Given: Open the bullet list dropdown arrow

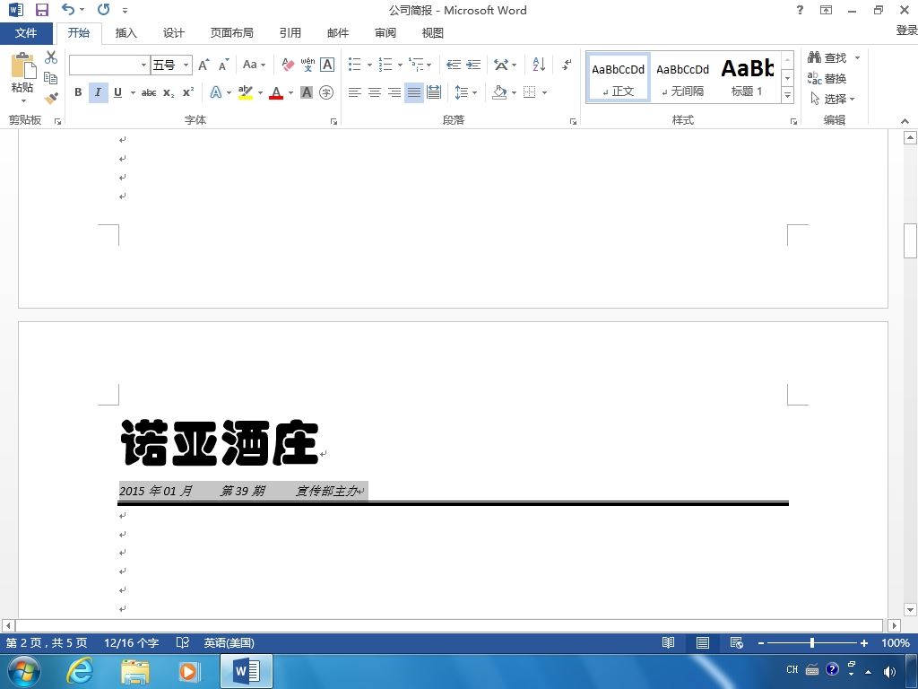Looking at the screenshot, I should point(369,65).
